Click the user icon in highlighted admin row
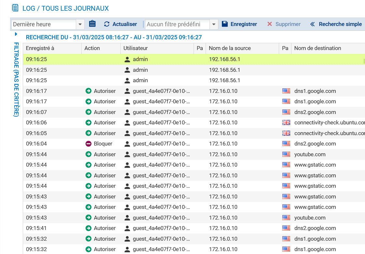 127,59
